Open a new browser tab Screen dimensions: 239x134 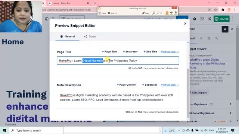95,3
